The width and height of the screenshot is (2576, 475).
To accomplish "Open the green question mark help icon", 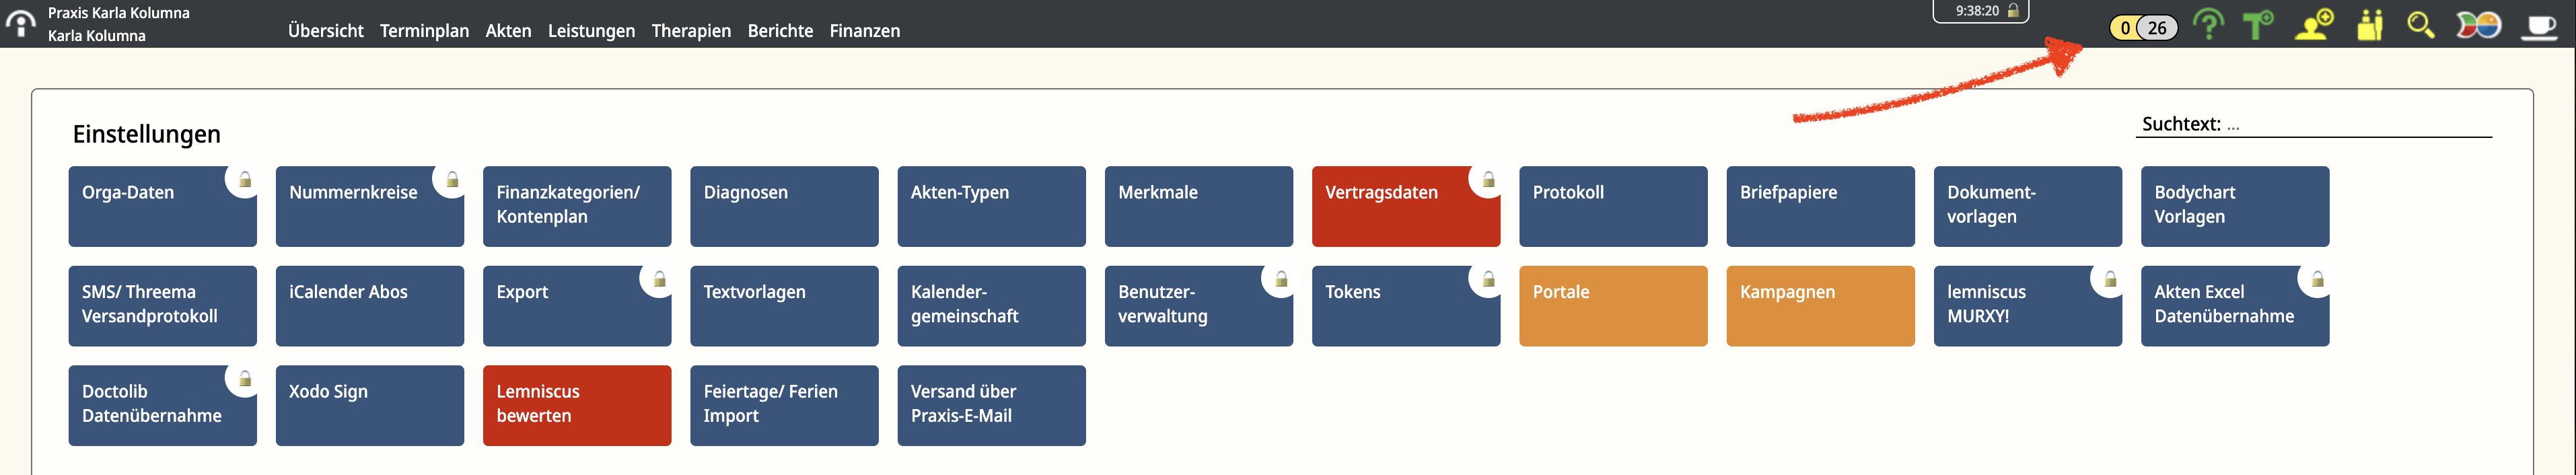I will click(x=2208, y=25).
